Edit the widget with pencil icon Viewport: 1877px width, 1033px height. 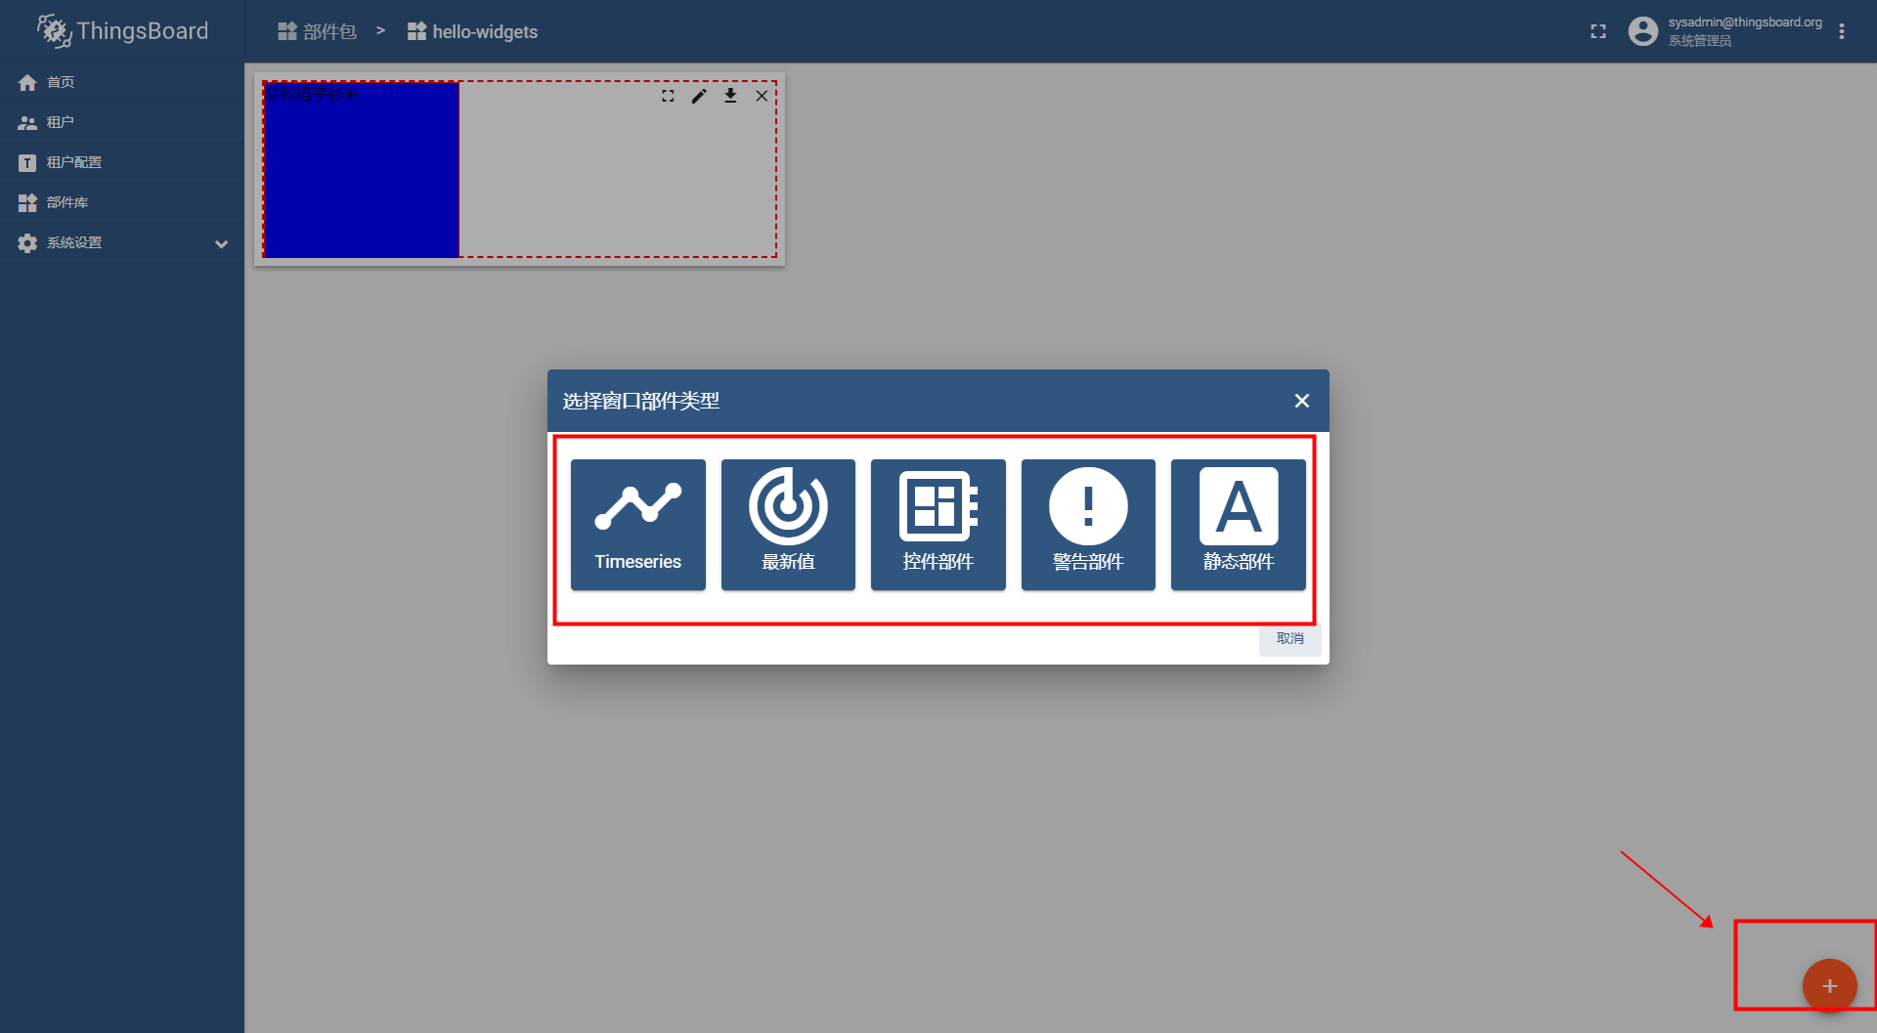coord(699,96)
